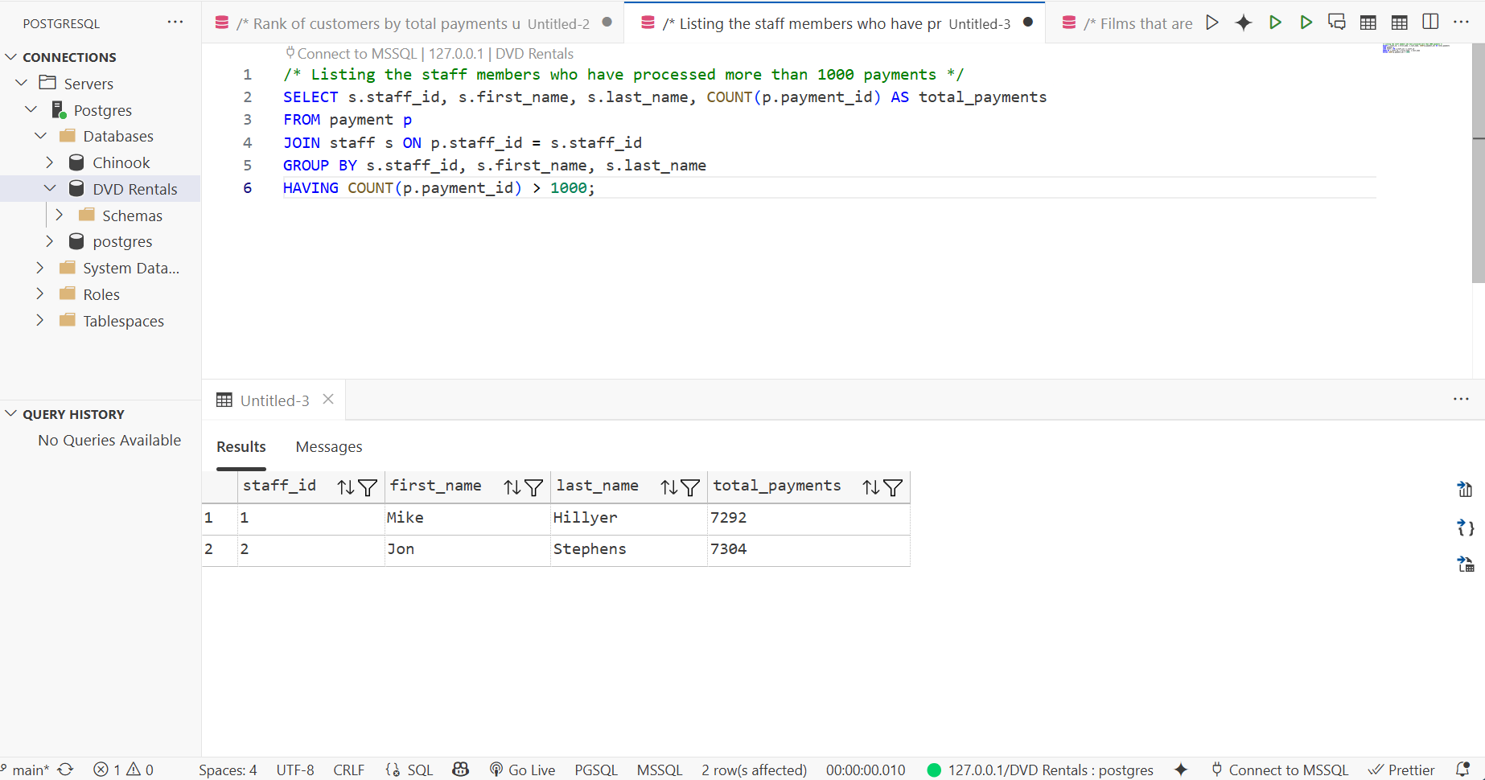Image resolution: width=1485 pixels, height=780 pixels.
Task: Collapse the Postgres server node
Action: point(31,109)
